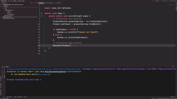Collapse the com.demahom package arrow

click(5, 10)
